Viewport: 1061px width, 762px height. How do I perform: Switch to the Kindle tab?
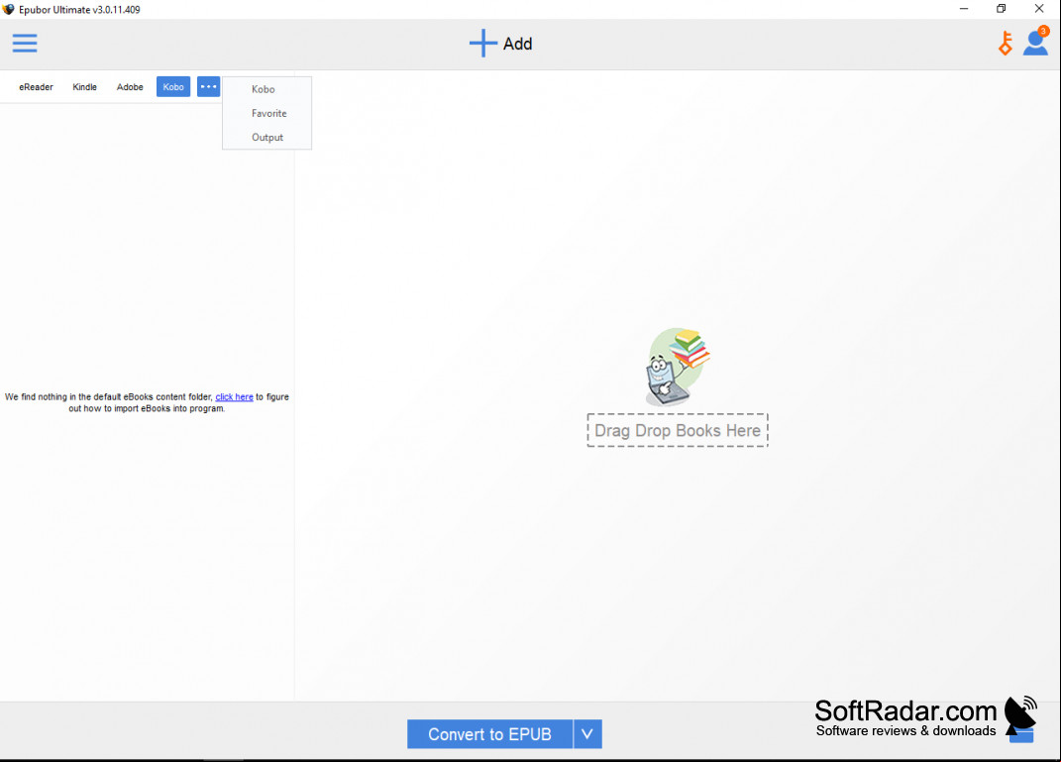(x=84, y=86)
